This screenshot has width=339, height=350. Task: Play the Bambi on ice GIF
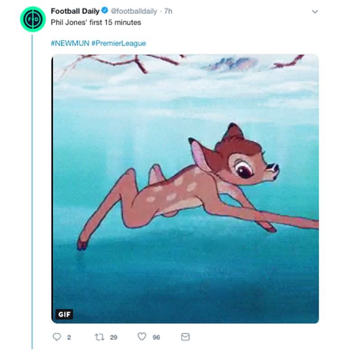185,189
